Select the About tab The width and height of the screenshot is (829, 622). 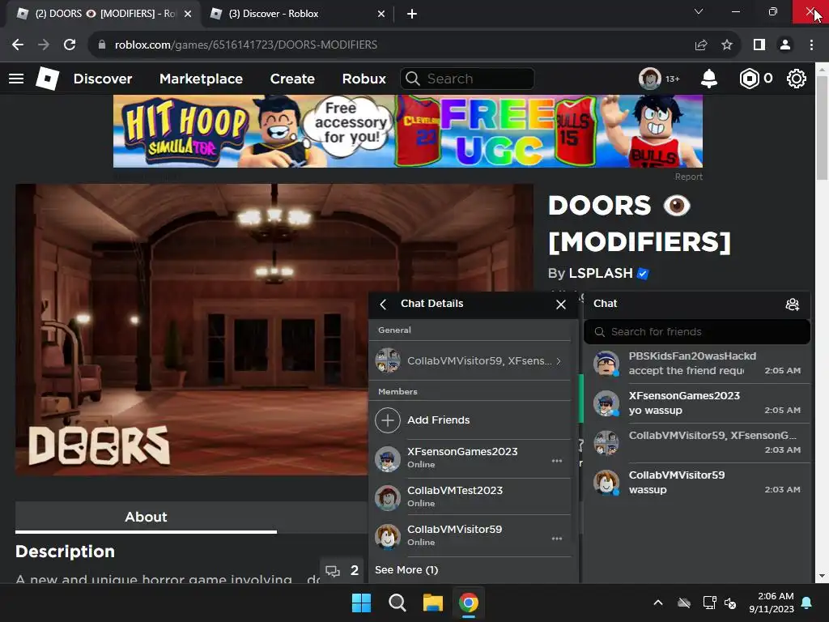pos(146,517)
